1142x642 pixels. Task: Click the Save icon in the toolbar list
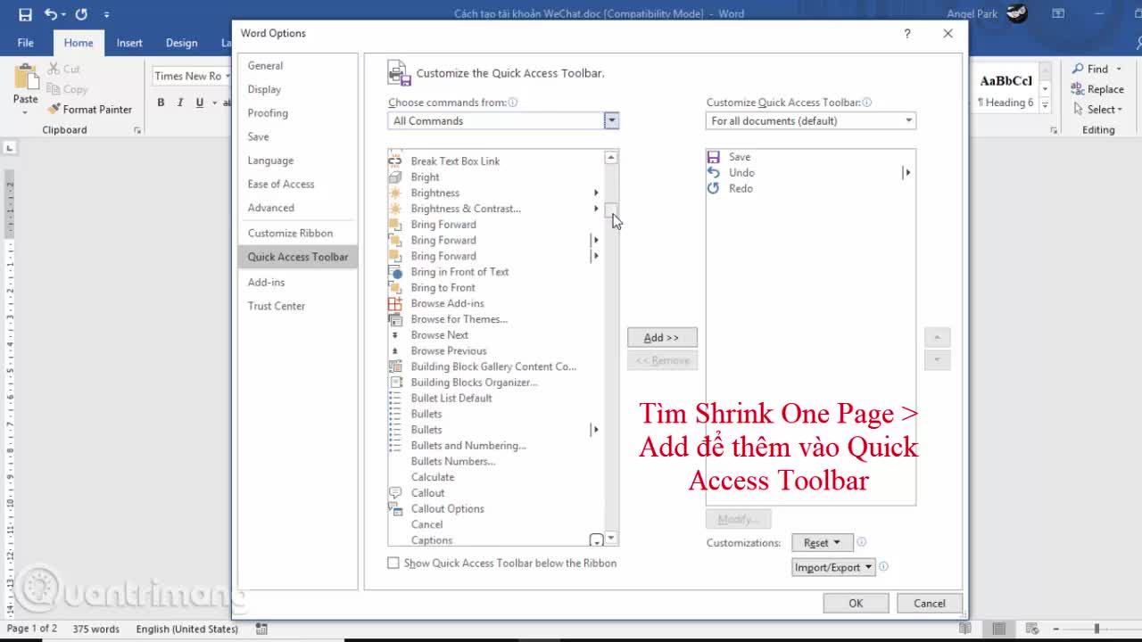[x=714, y=157]
